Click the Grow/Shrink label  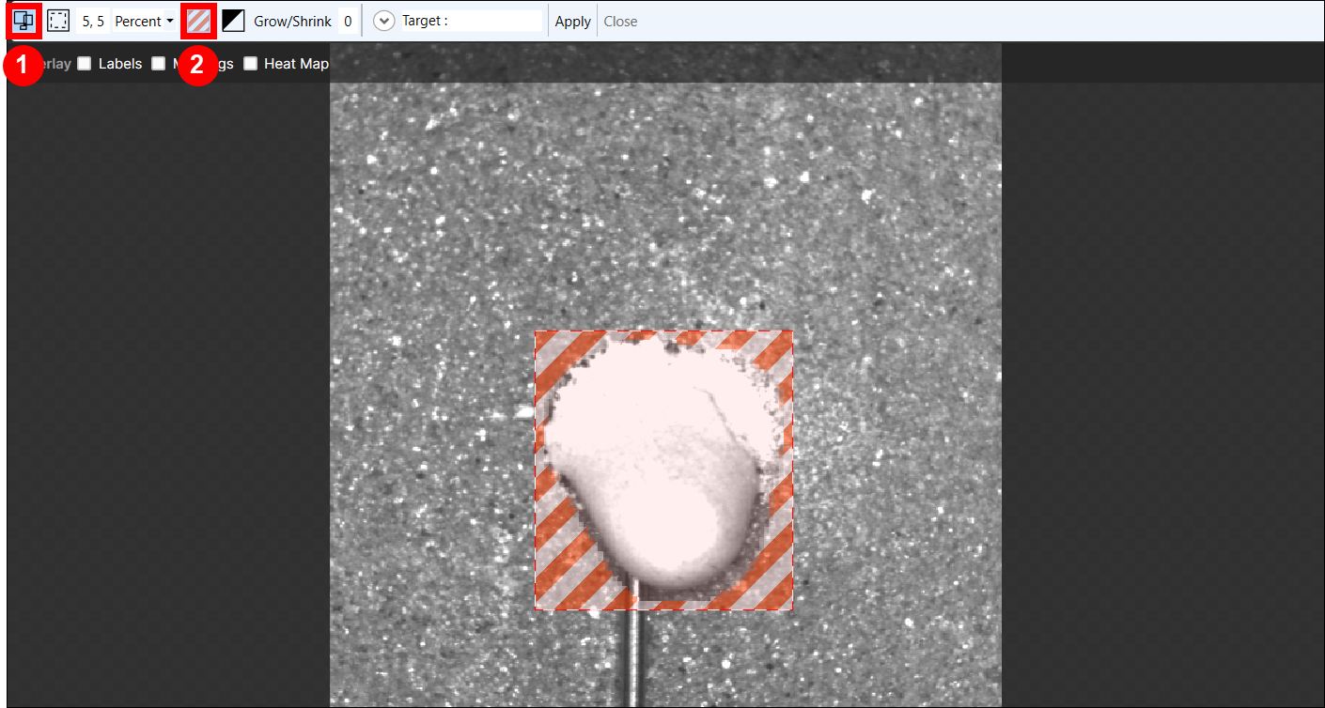click(x=292, y=21)
